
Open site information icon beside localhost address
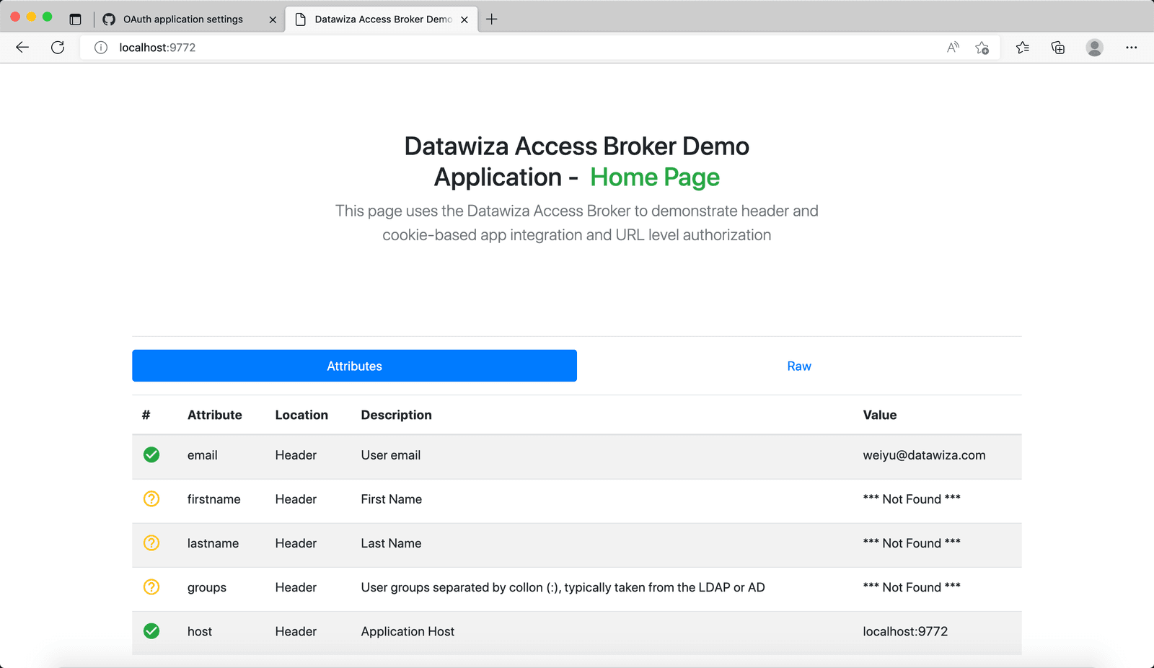tap(101, 48)
